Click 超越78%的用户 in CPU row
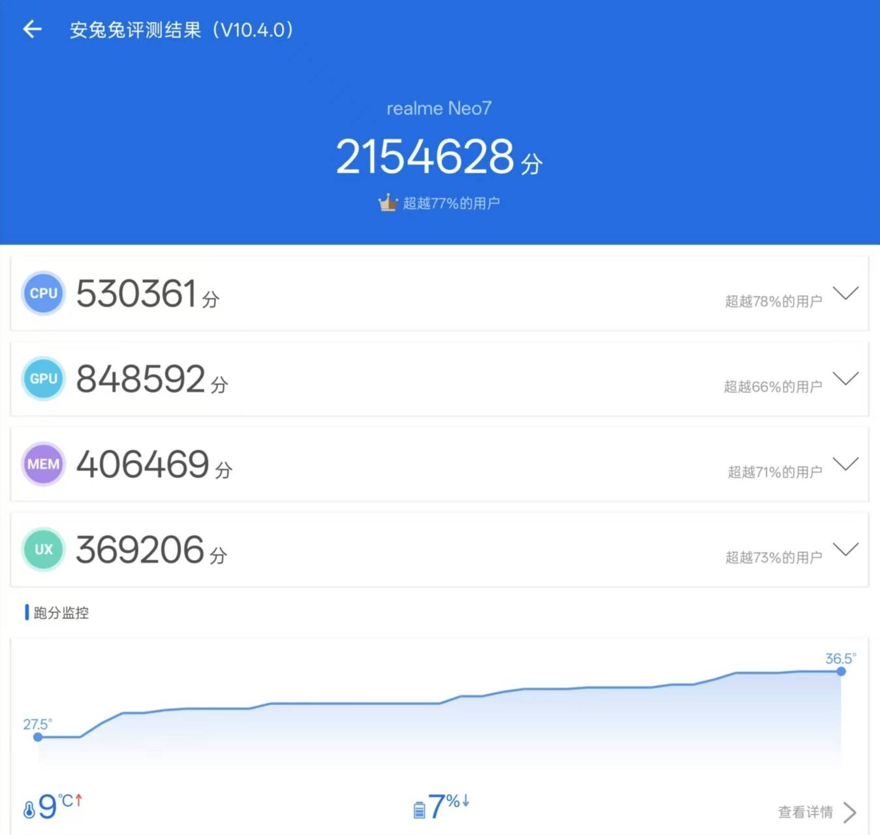880x835 pixels. [774, 301]
